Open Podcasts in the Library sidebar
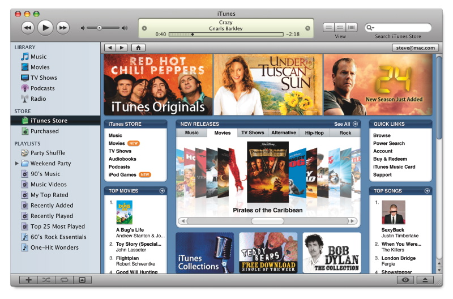453x299 pixels. pos(42,88)
